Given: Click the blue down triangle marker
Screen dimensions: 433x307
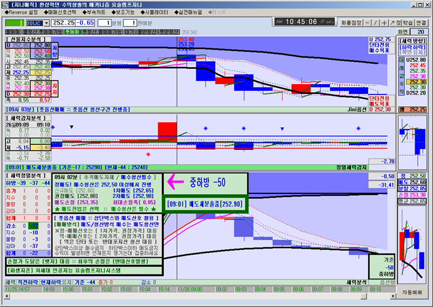Looking at the screenshot, I should tap(282, 128).
